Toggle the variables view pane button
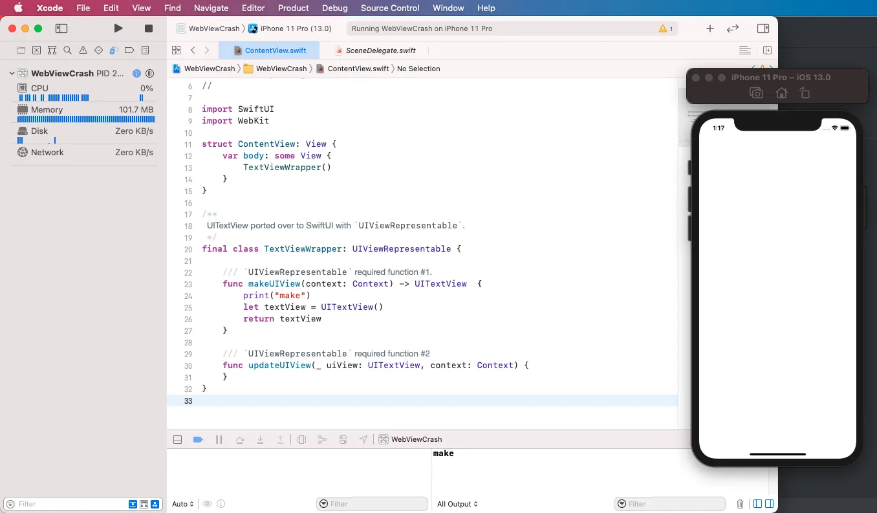Screen dimensions: 877x513 (x=757, y=504)
